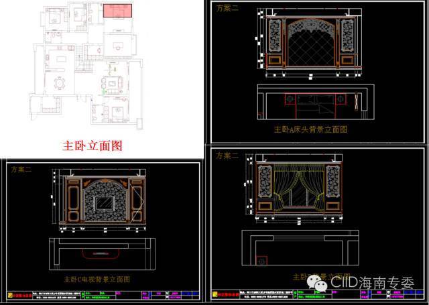Click the 方案二 label in bottom-left drawing

click(x=21, y=170)
